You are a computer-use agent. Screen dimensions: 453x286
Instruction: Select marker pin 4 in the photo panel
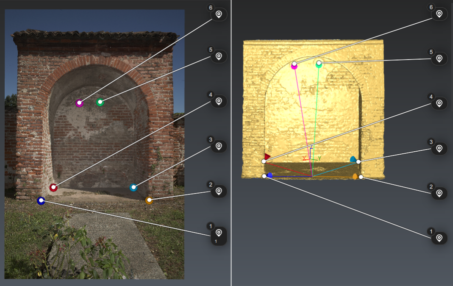pos(218,102)
